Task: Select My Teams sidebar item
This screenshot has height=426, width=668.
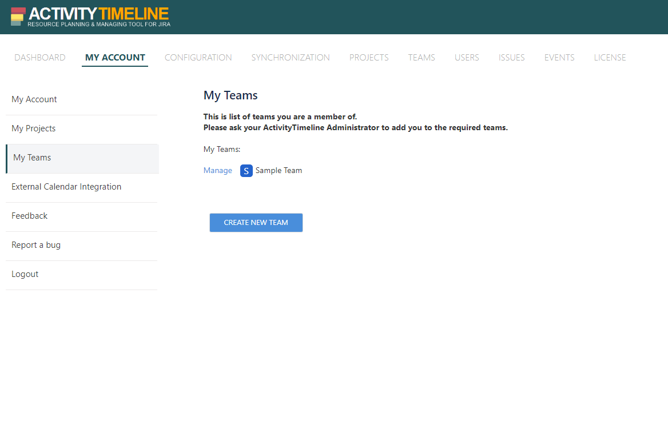Action: pyautogui.click(x=32, y=158)
